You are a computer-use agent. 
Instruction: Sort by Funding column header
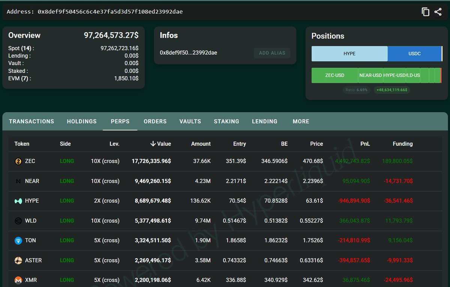pos(403,144)
